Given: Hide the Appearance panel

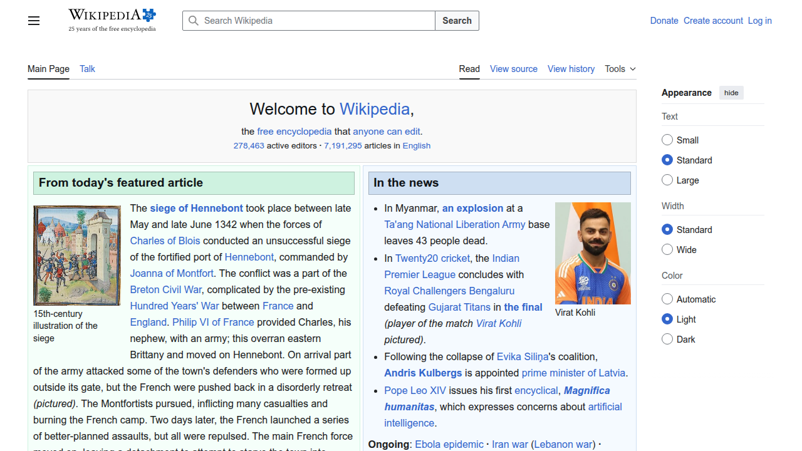Looking at the screenshot, I should [x=731, y=93].
